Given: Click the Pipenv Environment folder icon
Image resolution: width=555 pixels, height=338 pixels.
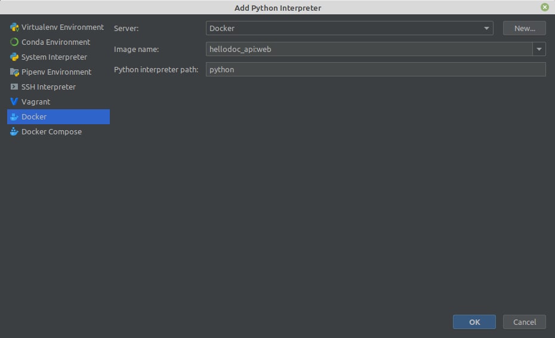Looking at the screenshot, I should pyautogui.click(x=14, y=72).
